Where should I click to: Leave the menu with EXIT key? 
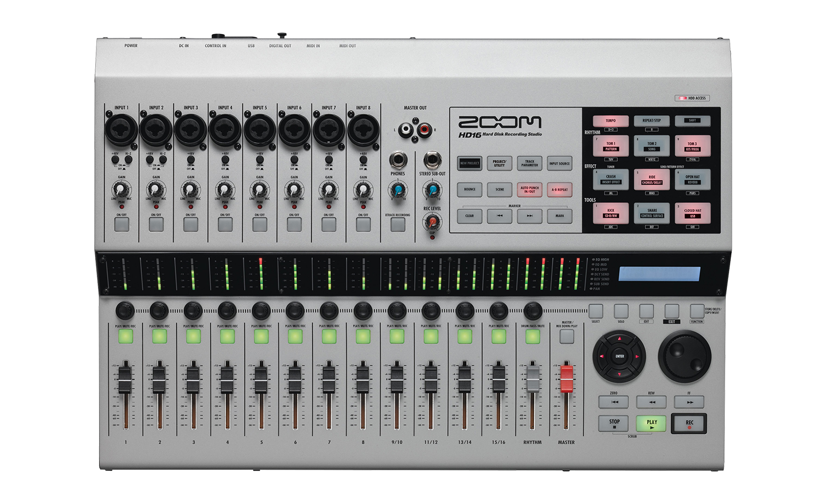click(672, 311)
